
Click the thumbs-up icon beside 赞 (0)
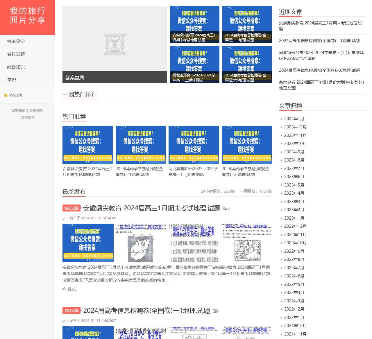pyautogui.click(x=65, y=289)
